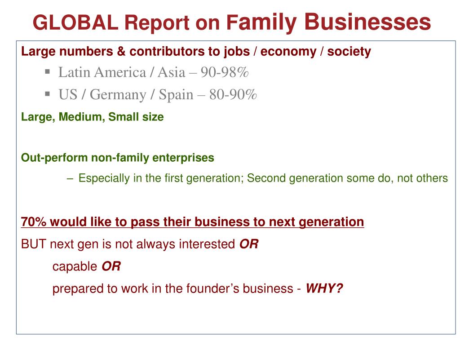Click the bold italic WHY? text
The height and width of the screenshot is (345, 460).
pos(324,288)
